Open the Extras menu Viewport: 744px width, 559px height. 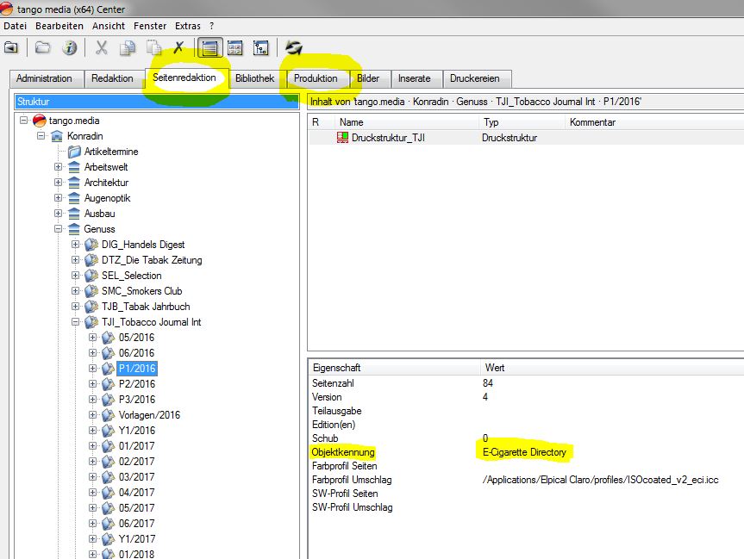187,26
